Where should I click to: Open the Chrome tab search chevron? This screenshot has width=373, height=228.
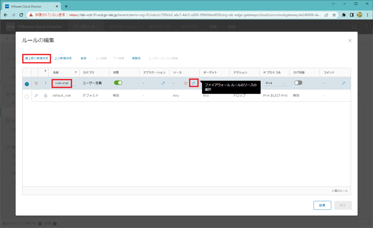pos(334,4)
